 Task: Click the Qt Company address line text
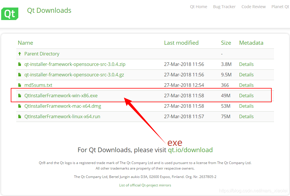click(x=145, y=177)
